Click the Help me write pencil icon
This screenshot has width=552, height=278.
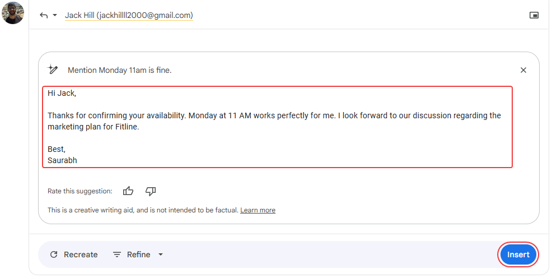point(53,69)
